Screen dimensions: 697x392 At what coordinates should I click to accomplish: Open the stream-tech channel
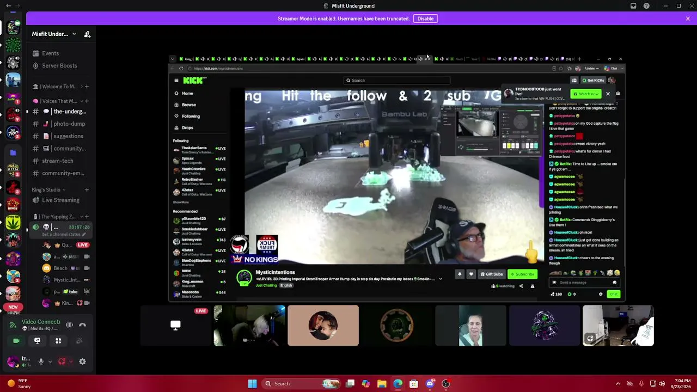coord(62,161)
